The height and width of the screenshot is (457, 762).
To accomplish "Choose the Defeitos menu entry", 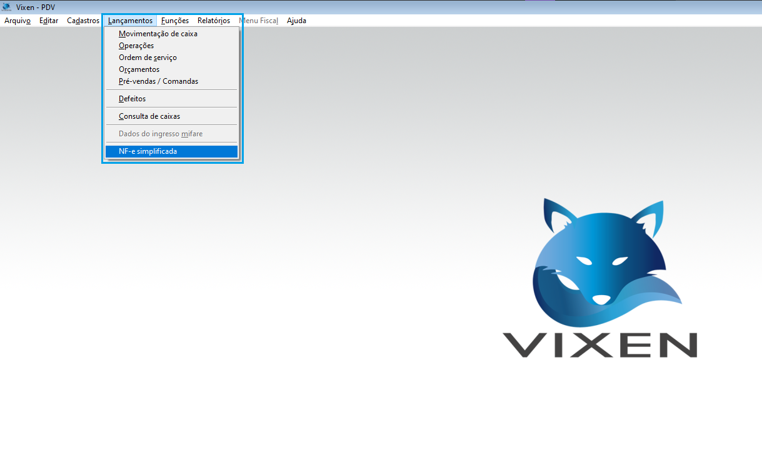I will click(132, 99).
